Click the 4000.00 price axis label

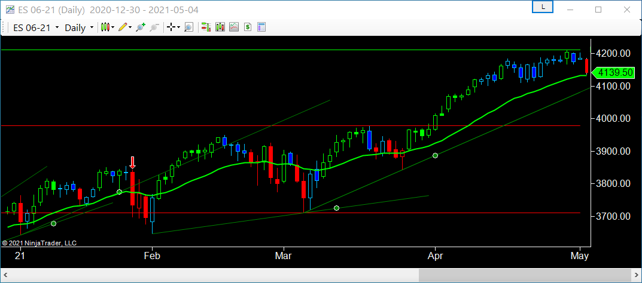coord(613,119)
